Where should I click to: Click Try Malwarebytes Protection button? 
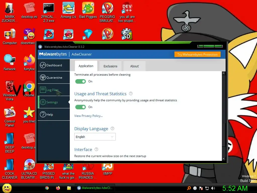click(x=197, y=55)
